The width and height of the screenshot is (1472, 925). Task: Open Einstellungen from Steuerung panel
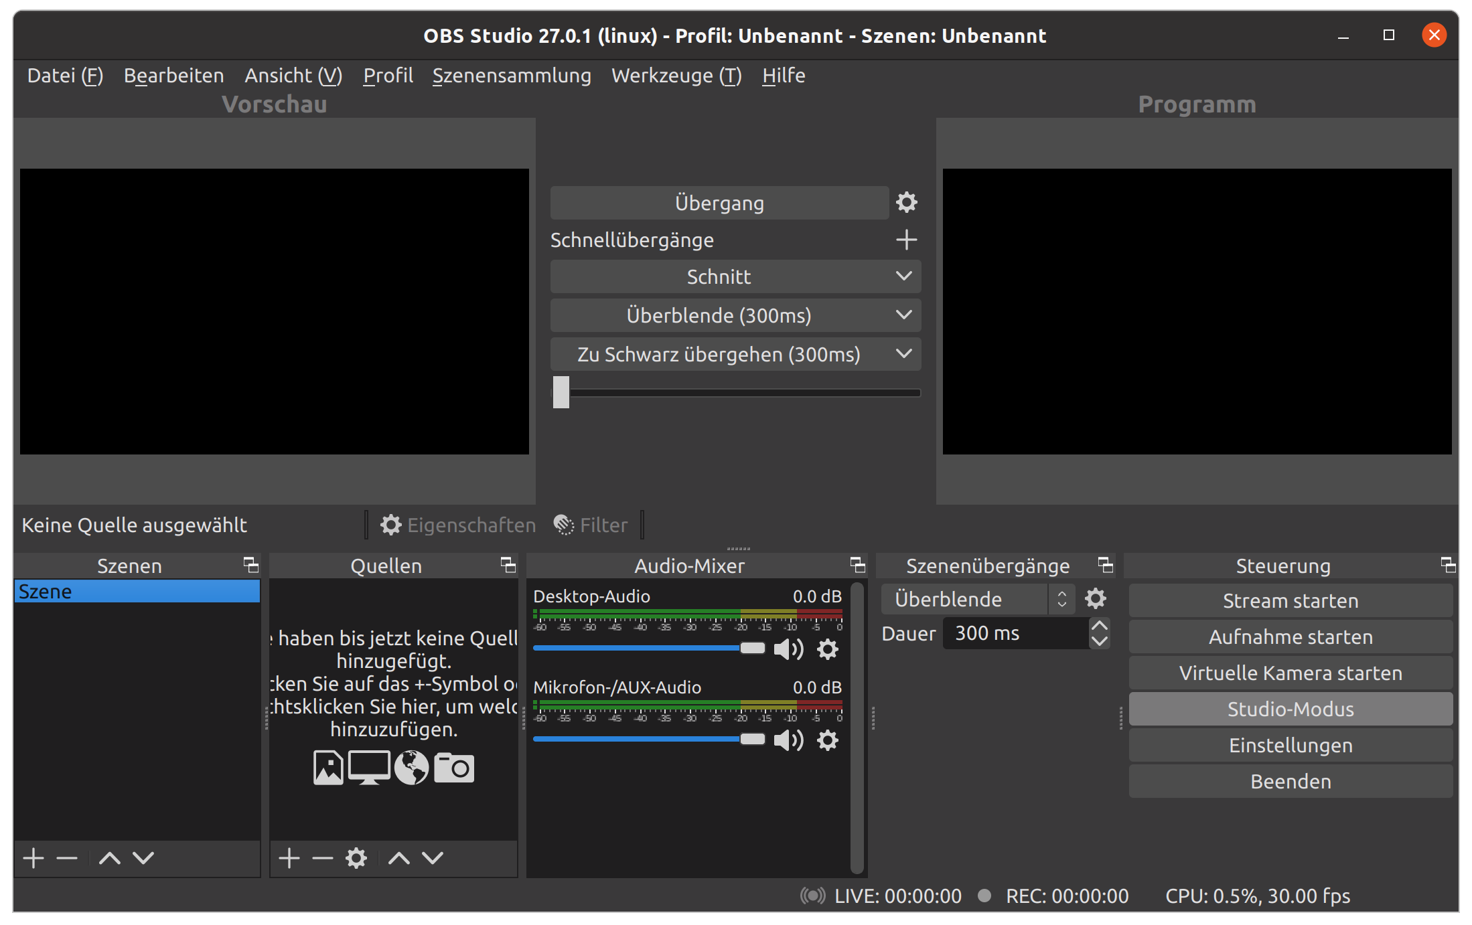[1289, 745]
